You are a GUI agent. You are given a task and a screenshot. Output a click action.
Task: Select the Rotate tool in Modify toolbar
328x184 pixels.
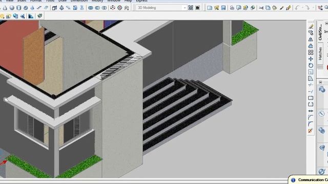pos(311,65)
